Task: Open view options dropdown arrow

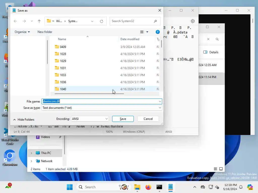Action: [147, 32]
